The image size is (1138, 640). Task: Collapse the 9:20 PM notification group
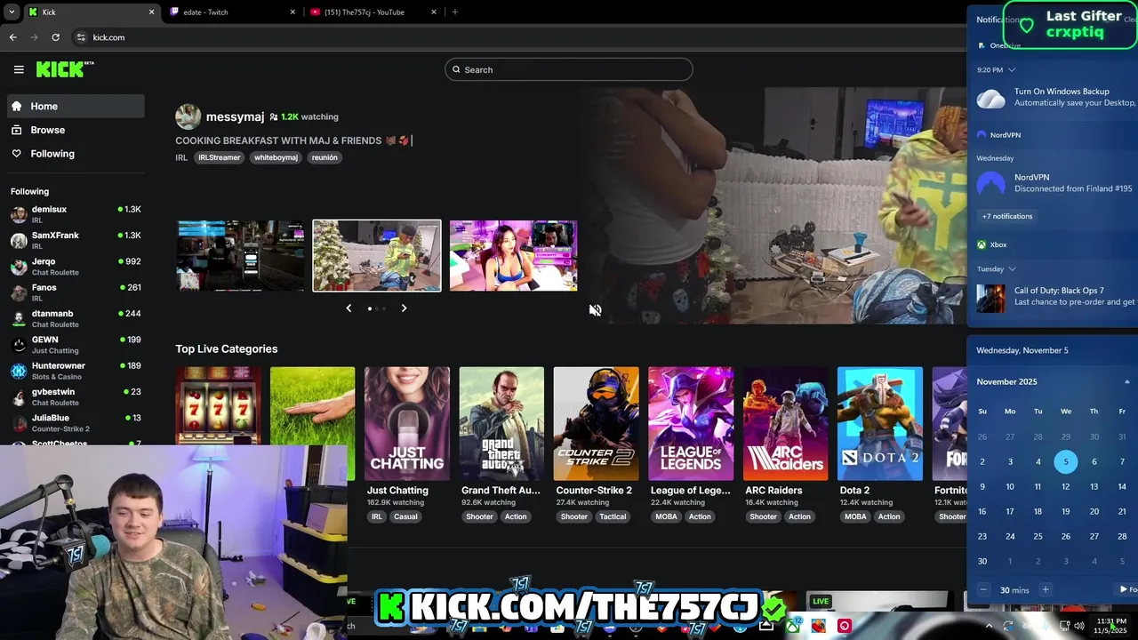coord(1012,69)
